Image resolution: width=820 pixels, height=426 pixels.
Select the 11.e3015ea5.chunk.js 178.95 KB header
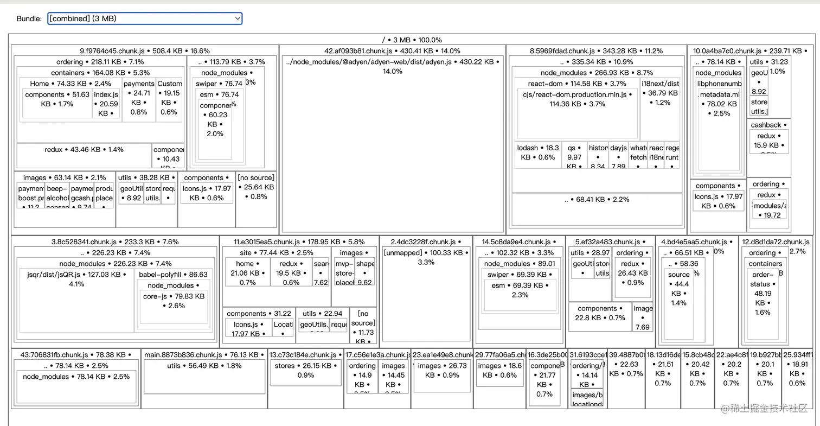(x=299, y=241)
